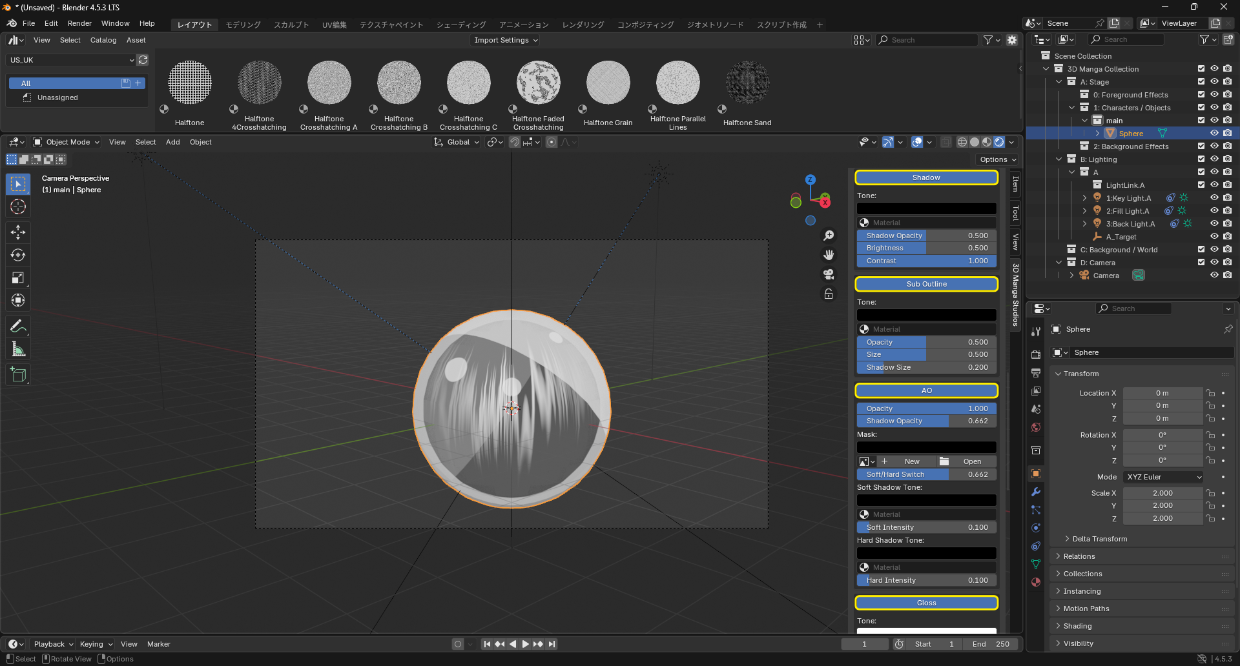The width and height of the screenshot is (1240, 666).
Task: Switch to the シェーディング workspace tab
Action: (461, 25)
